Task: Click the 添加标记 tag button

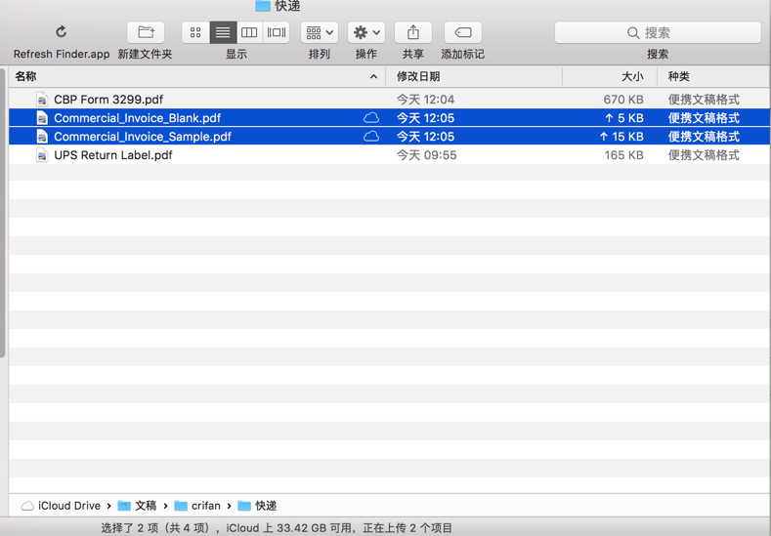Action: pos(463,32)
